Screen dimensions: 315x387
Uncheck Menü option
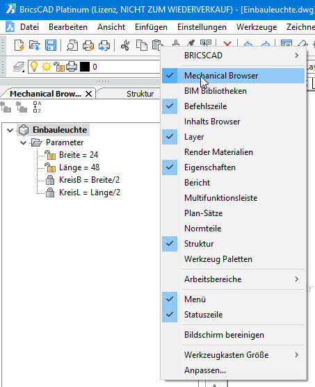234,299
